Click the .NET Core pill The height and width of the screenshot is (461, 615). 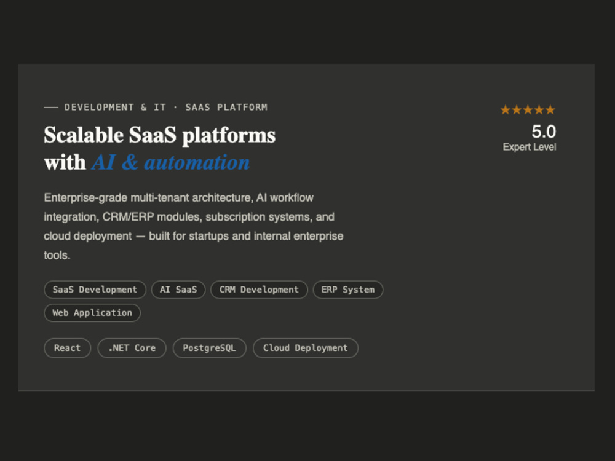[x=132, y=348]
